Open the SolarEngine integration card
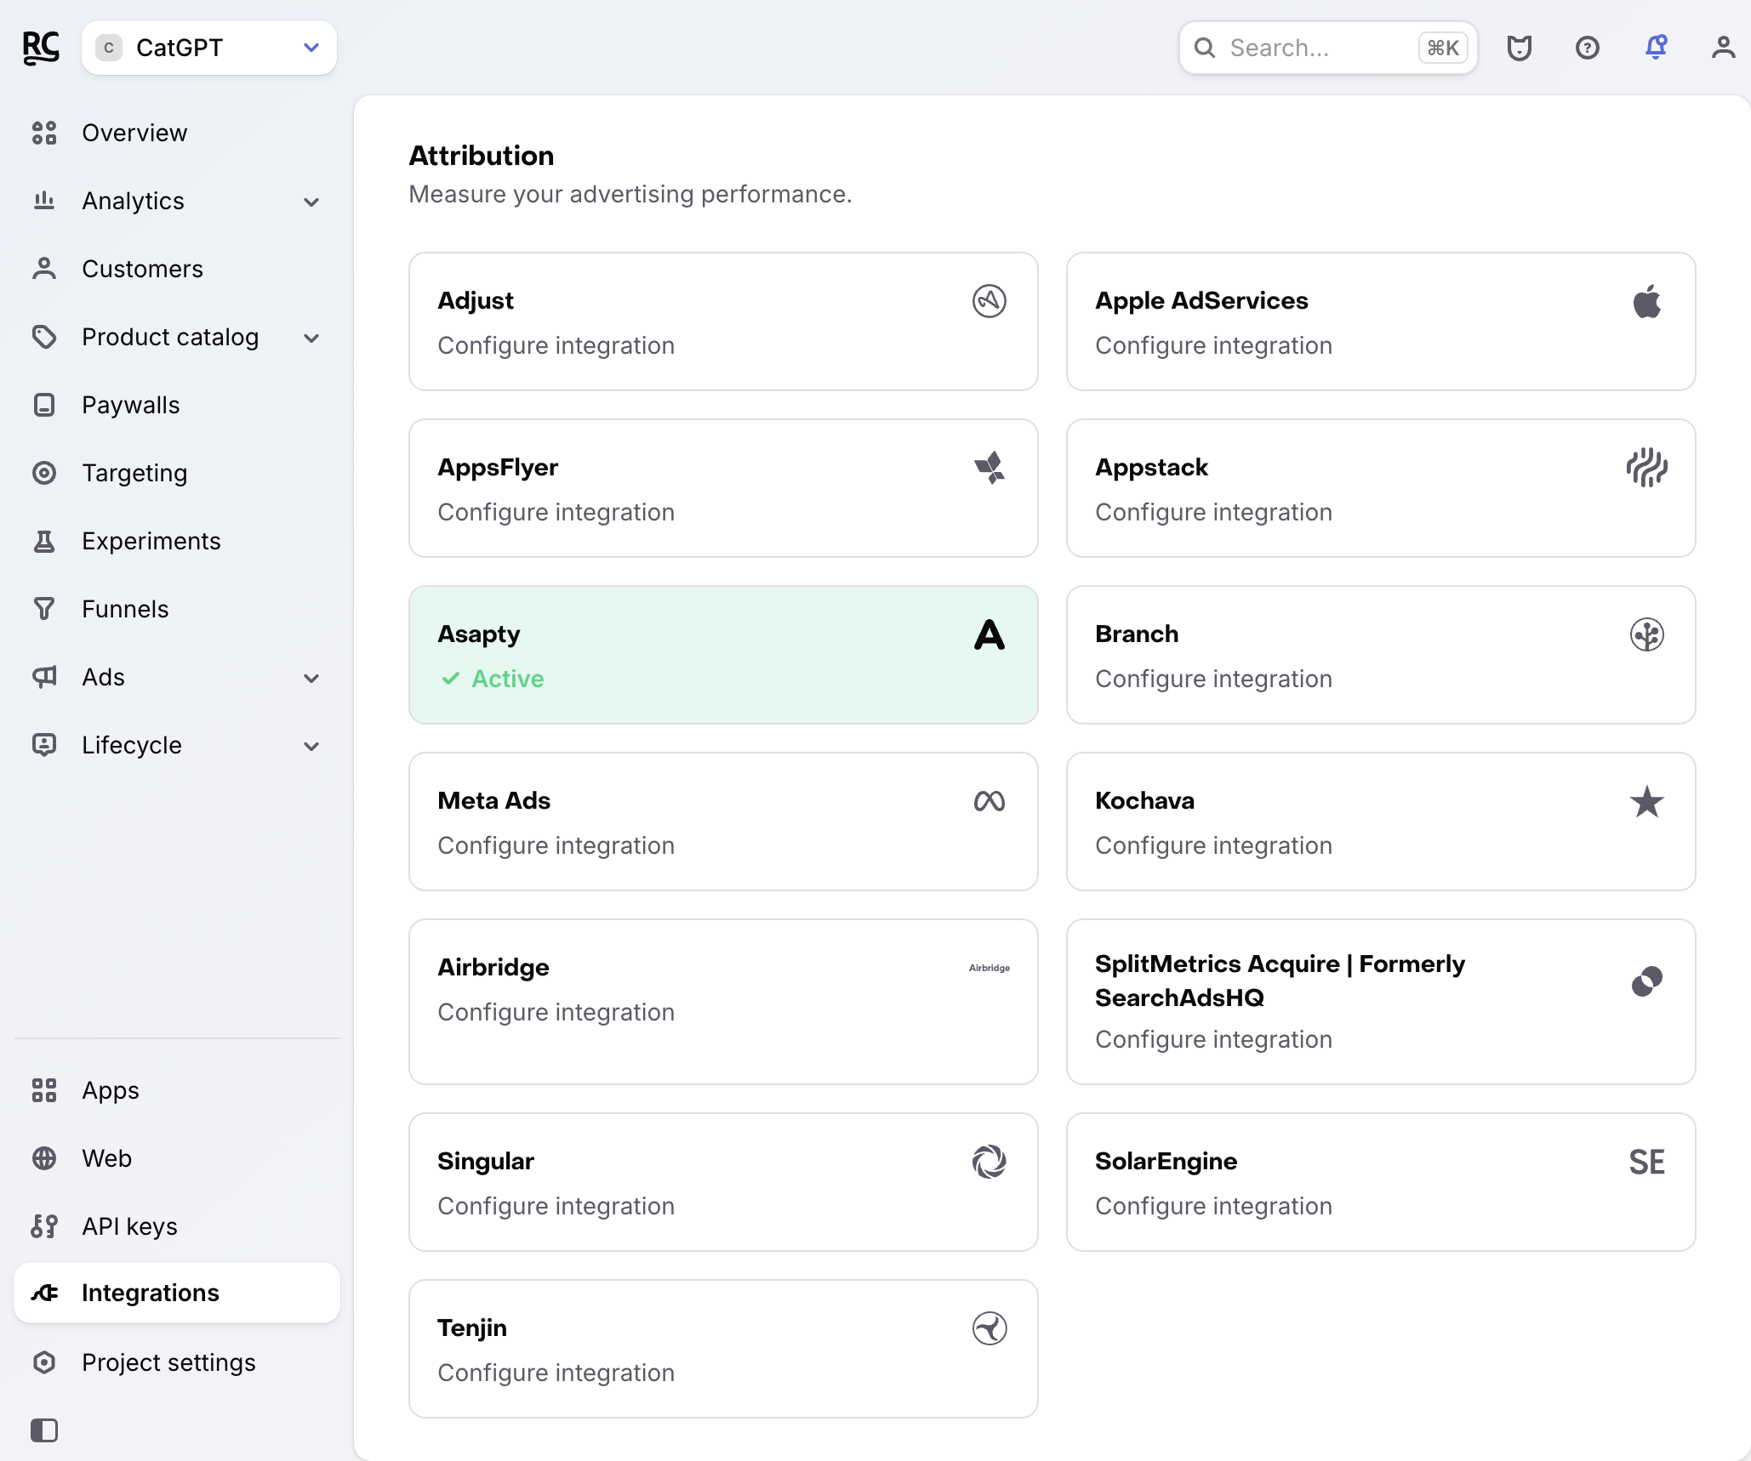1751x1461 pixels. click(1381, 1182)
